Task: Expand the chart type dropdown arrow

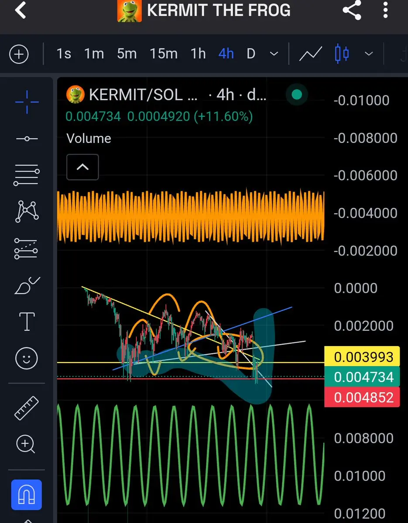Action: coord(369,54)
